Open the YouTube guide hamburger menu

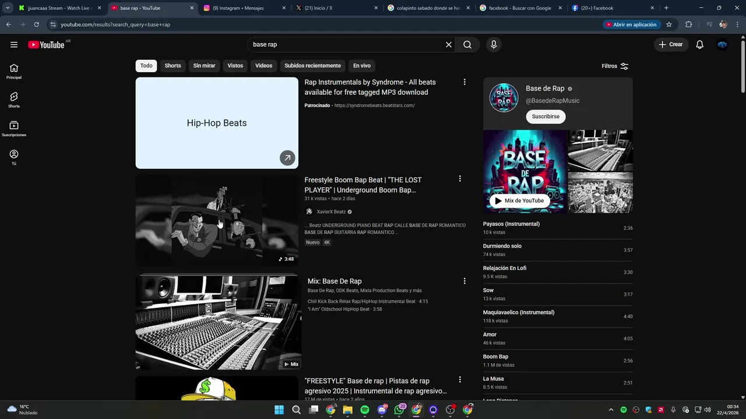[x=14, y=45]
